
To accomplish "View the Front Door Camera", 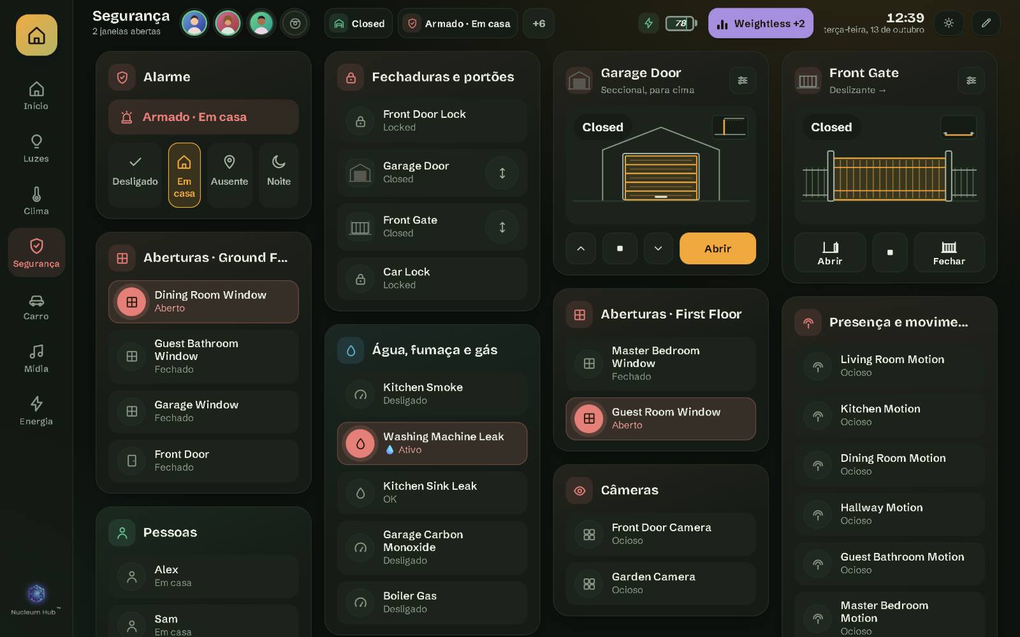I will click(x=661, y=534).
